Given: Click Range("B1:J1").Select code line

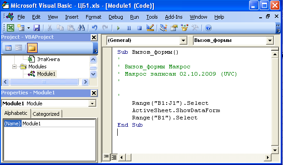Looking at the screenshot, I should click(x=170, y=103).
